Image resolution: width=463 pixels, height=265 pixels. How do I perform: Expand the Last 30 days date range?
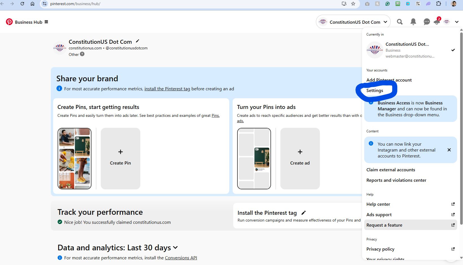click(x=175, y=248)
